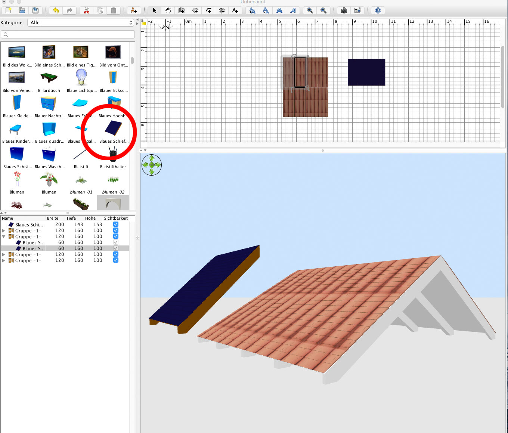The image size is (508, 433).
Task: Click the Undo arrow in toolbar
Action: 56,10
